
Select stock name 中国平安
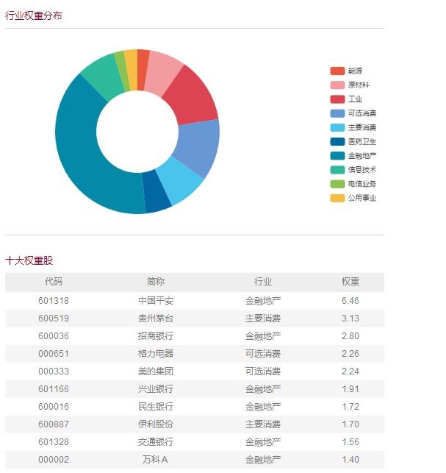tap(156, 301)
